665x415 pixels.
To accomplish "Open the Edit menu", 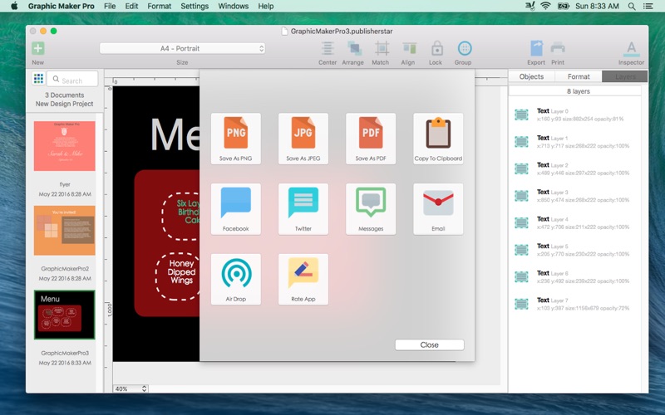I will [131, 7].
